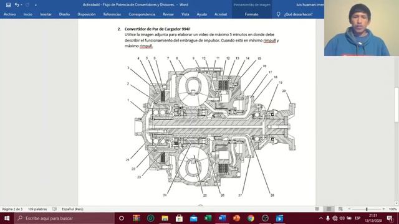399x224 pixels.
Task: Open the undo history dropdown arrow
Action: [21, 5]
